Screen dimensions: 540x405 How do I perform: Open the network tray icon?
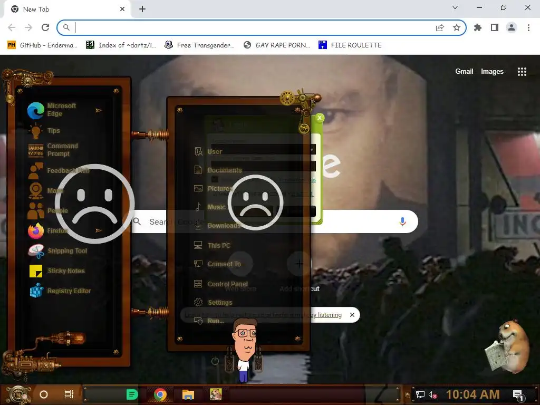(x=420, y=394)
